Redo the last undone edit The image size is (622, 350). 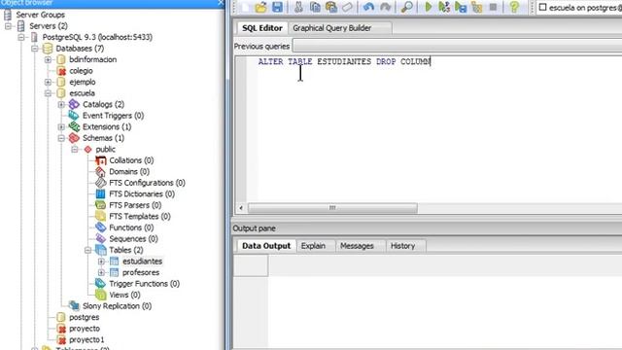tap(385, 7)
